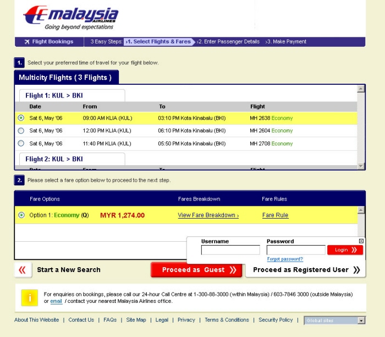Open View Fare Breakdown link

coord(208,215)
